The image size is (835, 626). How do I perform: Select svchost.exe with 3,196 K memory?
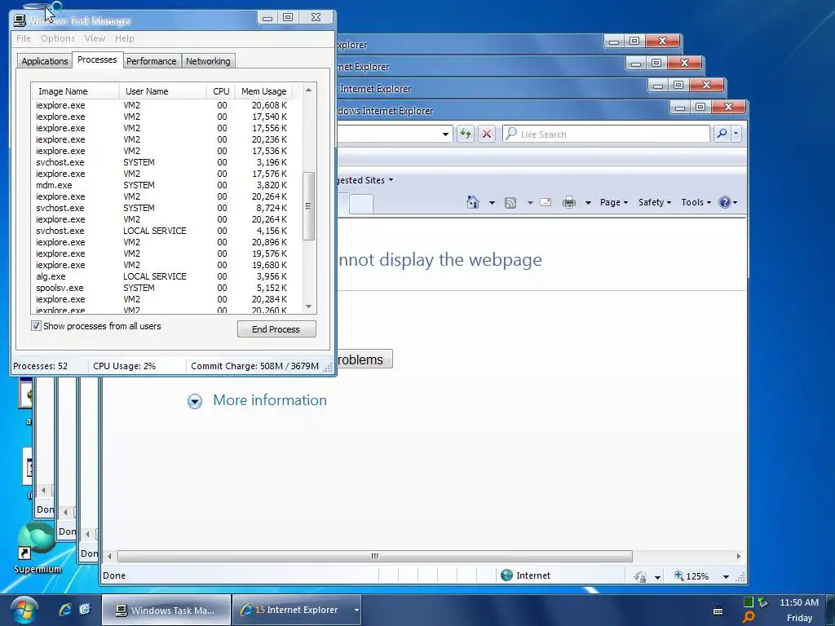166,162
